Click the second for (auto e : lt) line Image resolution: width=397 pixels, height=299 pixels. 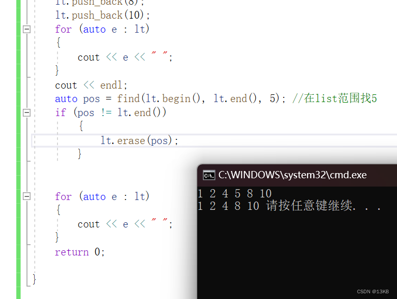coord(102,196)
